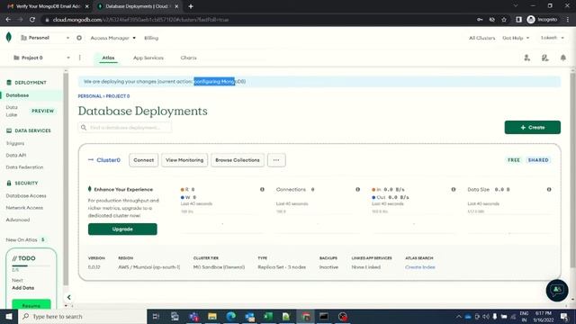Open a new browser tab
Image resolution: width=576 pixels, height=324 pixels.
tap(191, 6)
